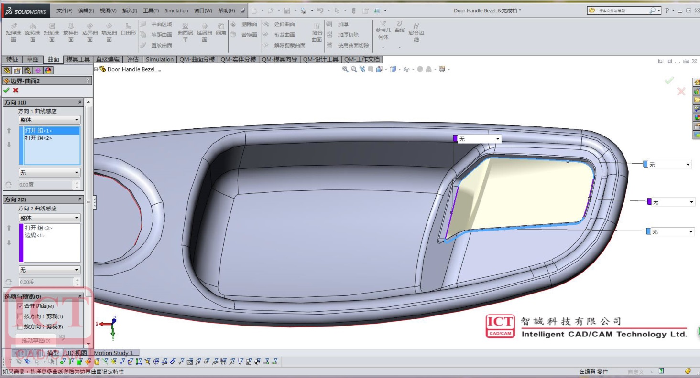
Task: Toggle the 合并切面 checkbox
Action: point(20,306)
